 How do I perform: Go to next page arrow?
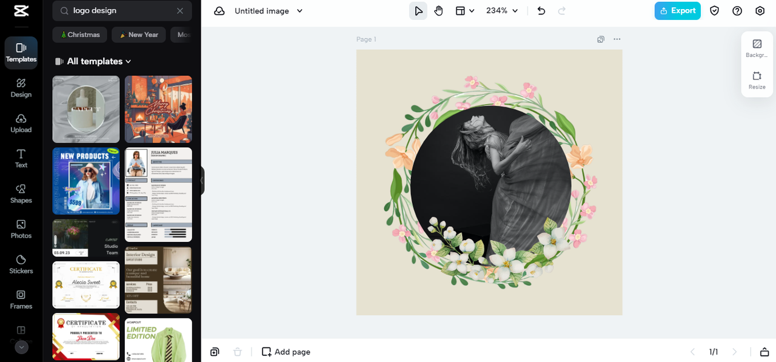(735, 352)
